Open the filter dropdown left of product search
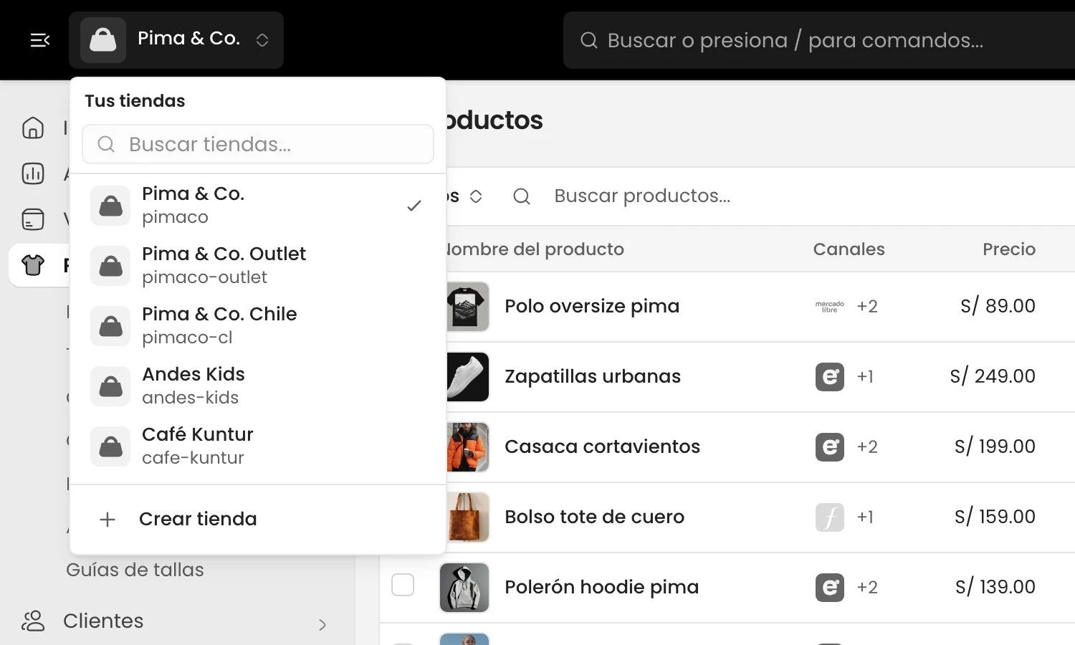Image resolution: width=1075 pixels, height=645 pixels. click(464, 196)
